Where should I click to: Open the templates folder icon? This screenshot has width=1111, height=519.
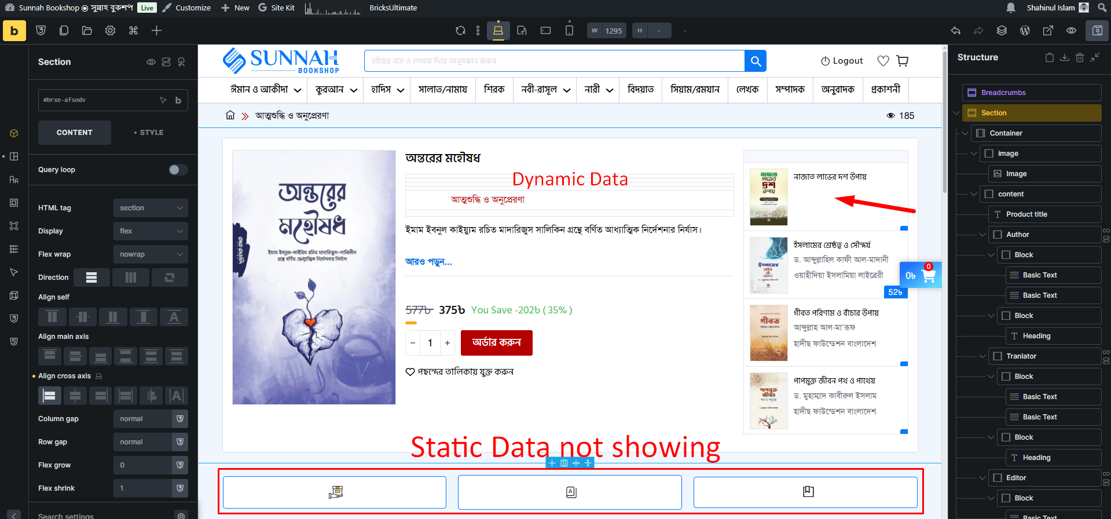coord(87,31)
